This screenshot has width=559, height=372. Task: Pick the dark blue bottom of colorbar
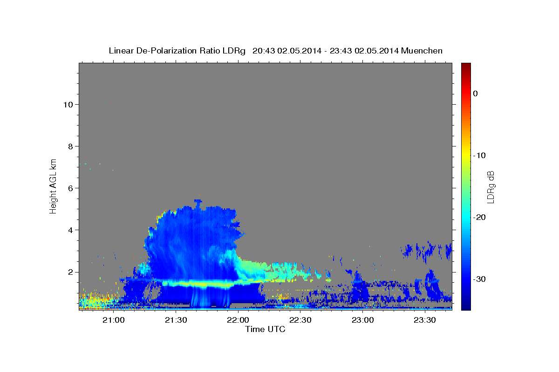click(x=466, y=306)
